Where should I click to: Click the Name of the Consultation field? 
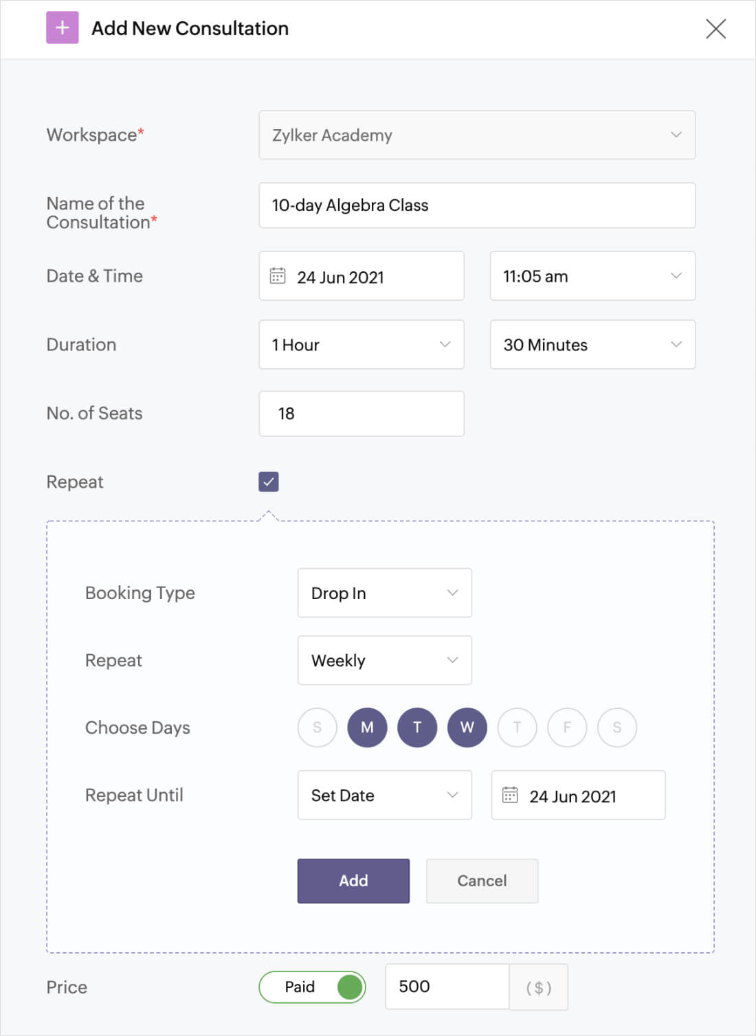[x=477, y=205]
